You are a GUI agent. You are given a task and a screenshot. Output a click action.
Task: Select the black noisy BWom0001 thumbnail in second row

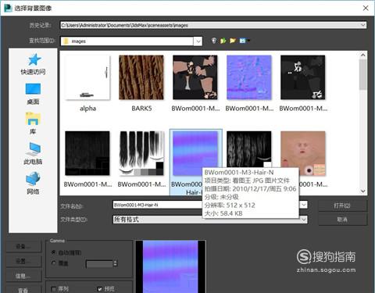(x=87, y=153)
